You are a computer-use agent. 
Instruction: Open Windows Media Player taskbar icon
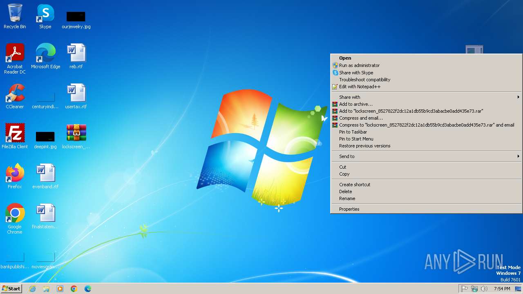click(60, 289)
